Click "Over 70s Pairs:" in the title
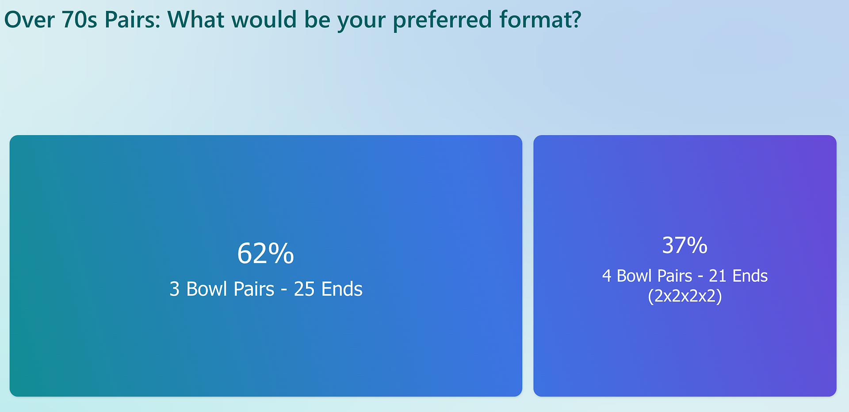The height and width of the screenshot is (412, 849). pyautogui.click(x=82, y=20)
